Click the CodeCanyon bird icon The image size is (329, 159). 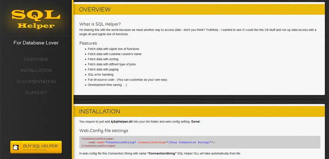(x=16, y=147)
